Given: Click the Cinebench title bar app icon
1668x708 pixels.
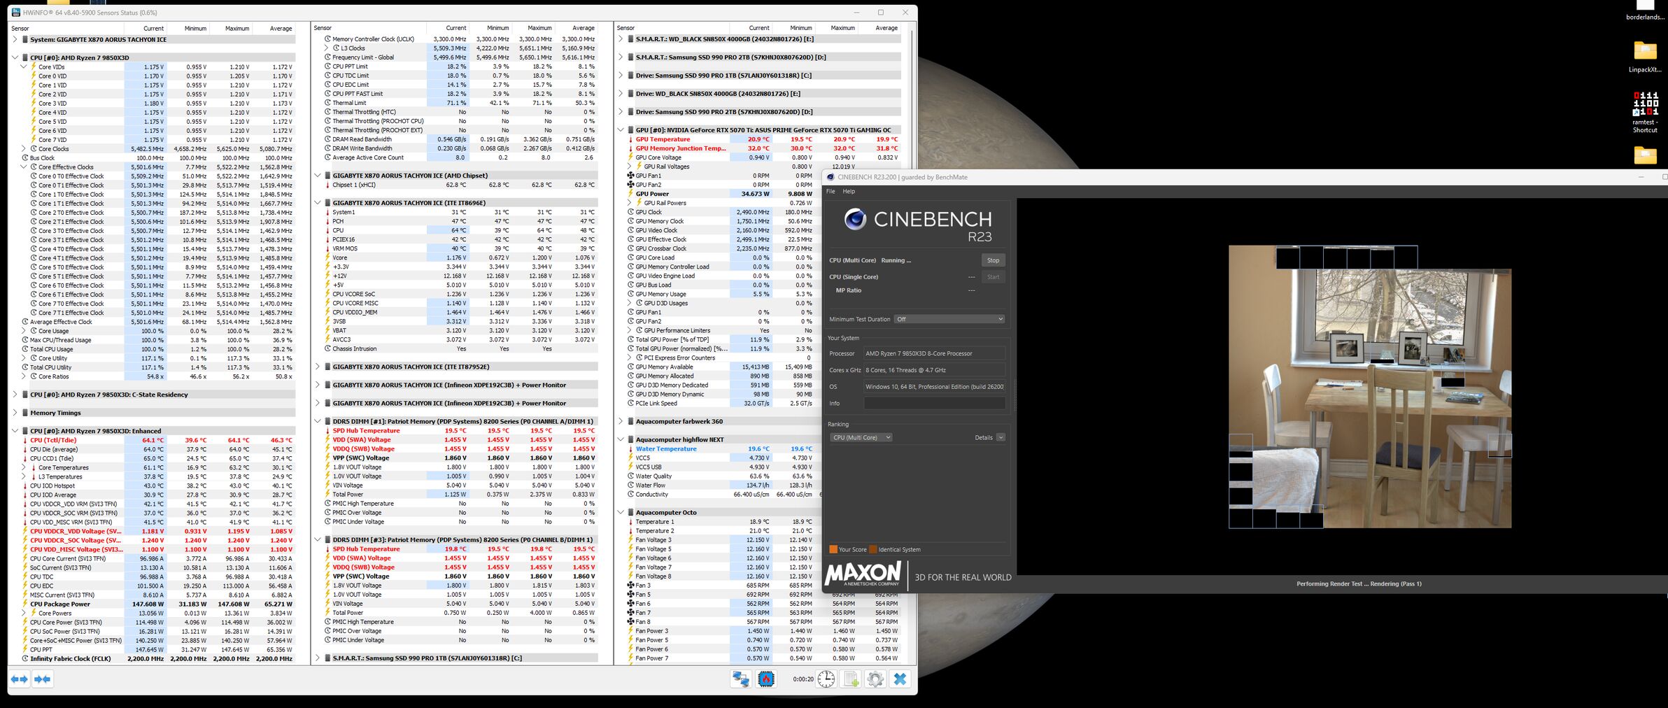Looking at the screenshot, I should 831,178.
